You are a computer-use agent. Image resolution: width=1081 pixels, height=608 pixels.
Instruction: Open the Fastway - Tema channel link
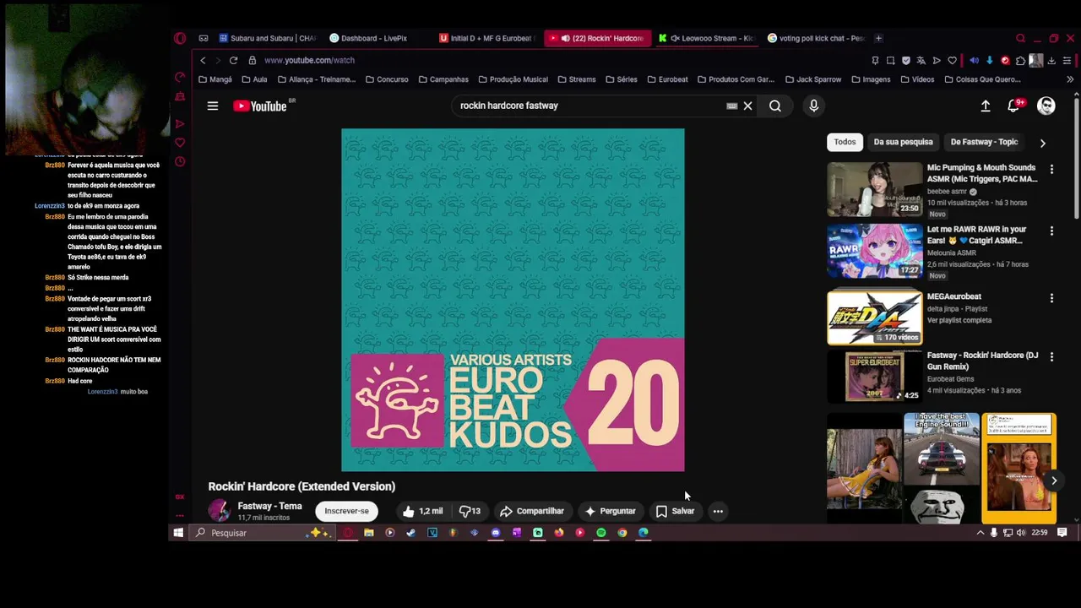(269, 506)
